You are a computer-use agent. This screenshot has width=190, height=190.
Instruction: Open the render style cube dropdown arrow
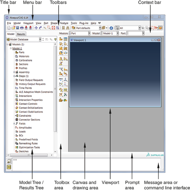pos(107,28)
